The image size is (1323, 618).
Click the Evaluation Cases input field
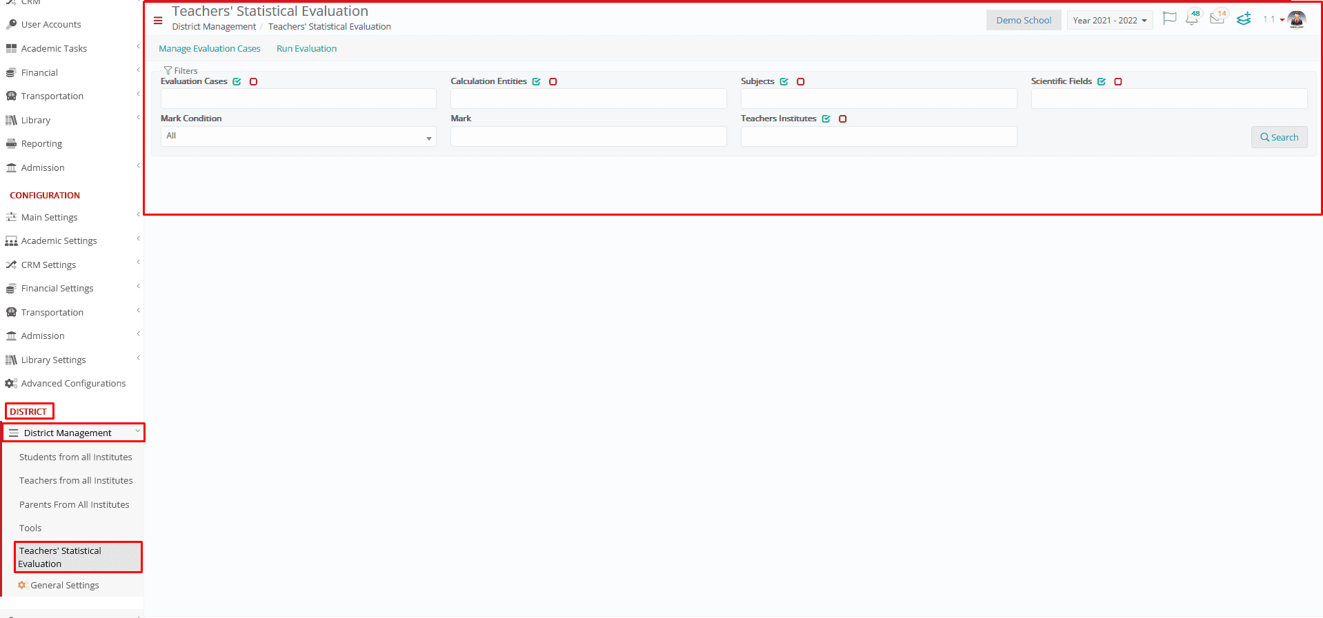(299, 99)
